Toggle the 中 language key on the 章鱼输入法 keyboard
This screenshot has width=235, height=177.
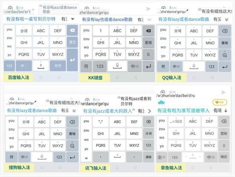[211, 157]
